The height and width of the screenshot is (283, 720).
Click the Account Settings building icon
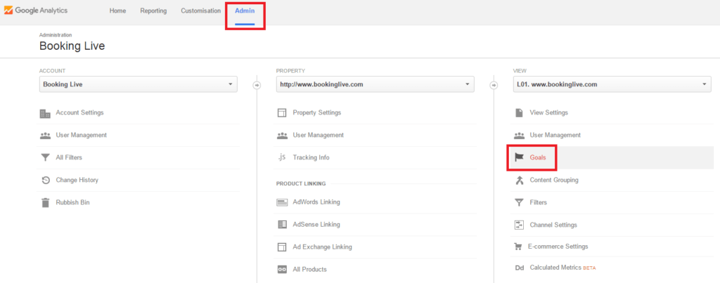pyautogui.click(x=45, y=113)
